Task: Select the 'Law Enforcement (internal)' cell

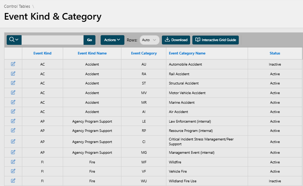Action: [207, 122]
